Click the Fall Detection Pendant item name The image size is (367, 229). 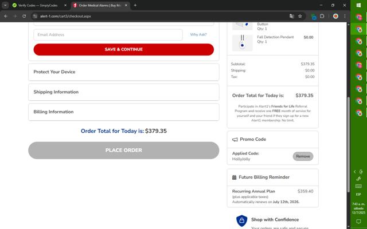tap(275, 37)
